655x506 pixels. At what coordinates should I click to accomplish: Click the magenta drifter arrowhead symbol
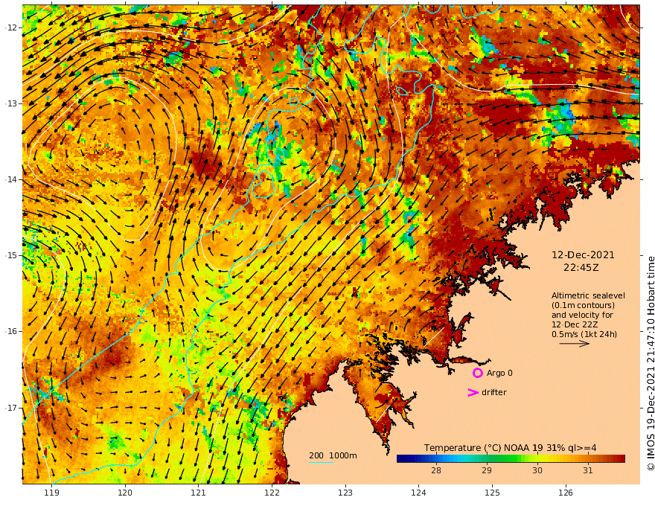tap(473, 392)
